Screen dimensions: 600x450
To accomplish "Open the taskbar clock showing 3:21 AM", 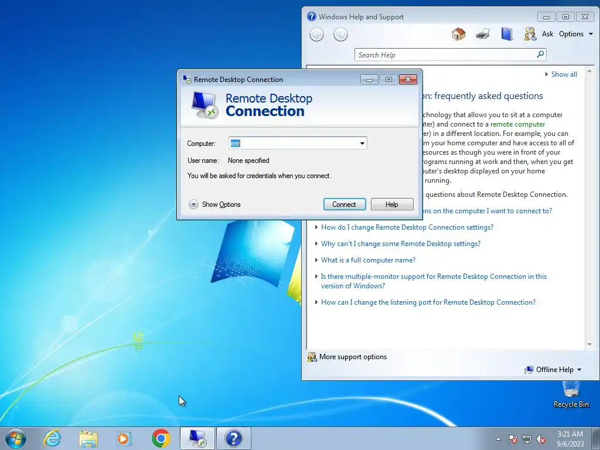I will tap(570, 439).
